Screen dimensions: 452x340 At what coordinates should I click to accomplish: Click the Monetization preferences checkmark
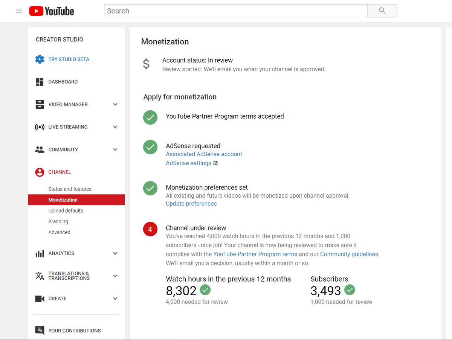point(150,188)
